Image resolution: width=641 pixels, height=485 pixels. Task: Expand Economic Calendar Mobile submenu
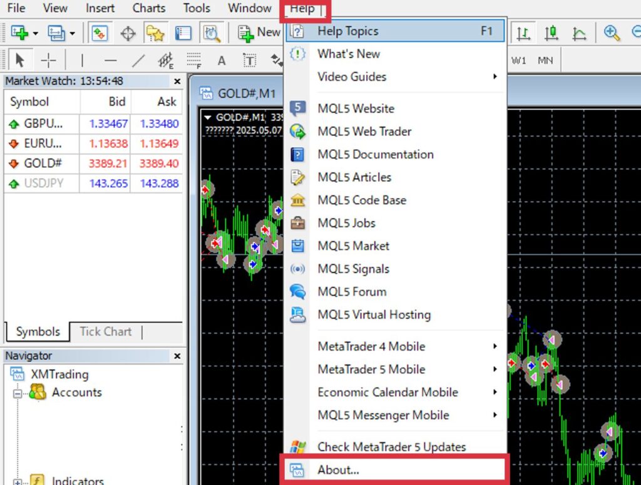[x=396, y=392]
